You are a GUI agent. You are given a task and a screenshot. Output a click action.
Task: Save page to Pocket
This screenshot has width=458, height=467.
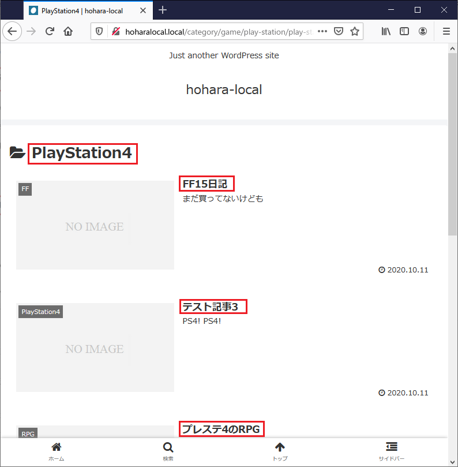click(339, 31)
